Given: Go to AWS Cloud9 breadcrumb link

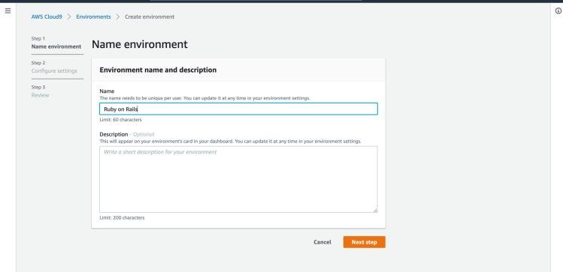Looking at the screenshot, I should point(47,16).
